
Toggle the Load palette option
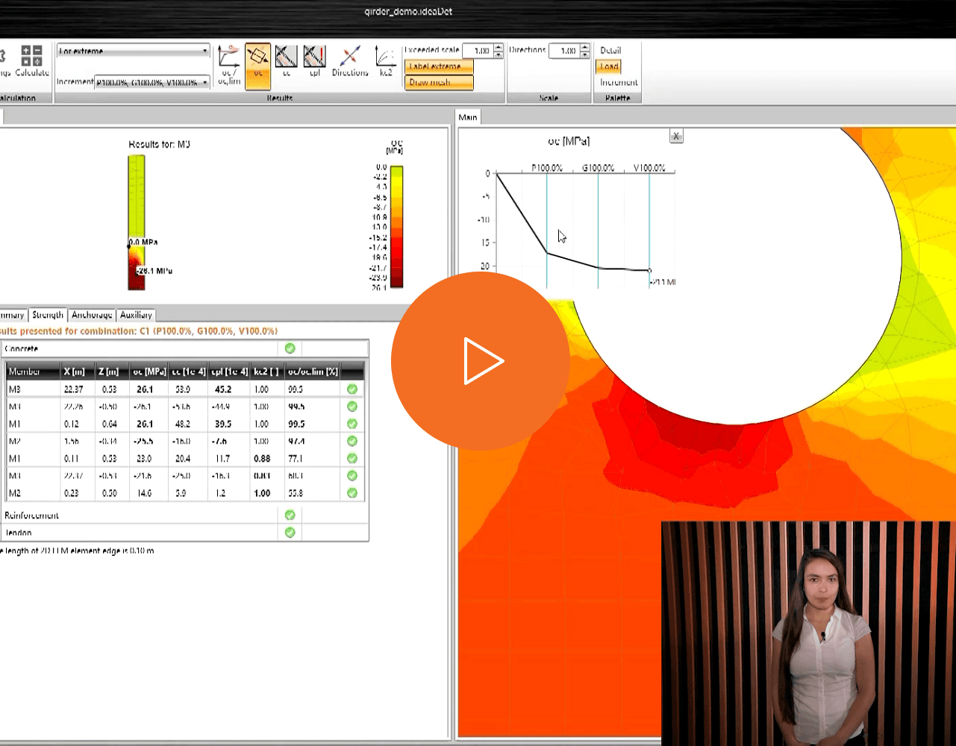[x=609, y=66]
